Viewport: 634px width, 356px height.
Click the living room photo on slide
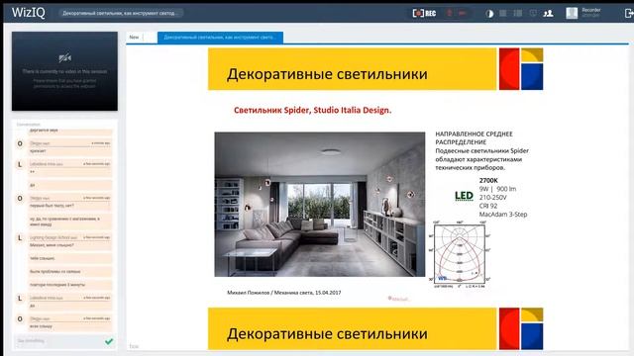[319, 205]
